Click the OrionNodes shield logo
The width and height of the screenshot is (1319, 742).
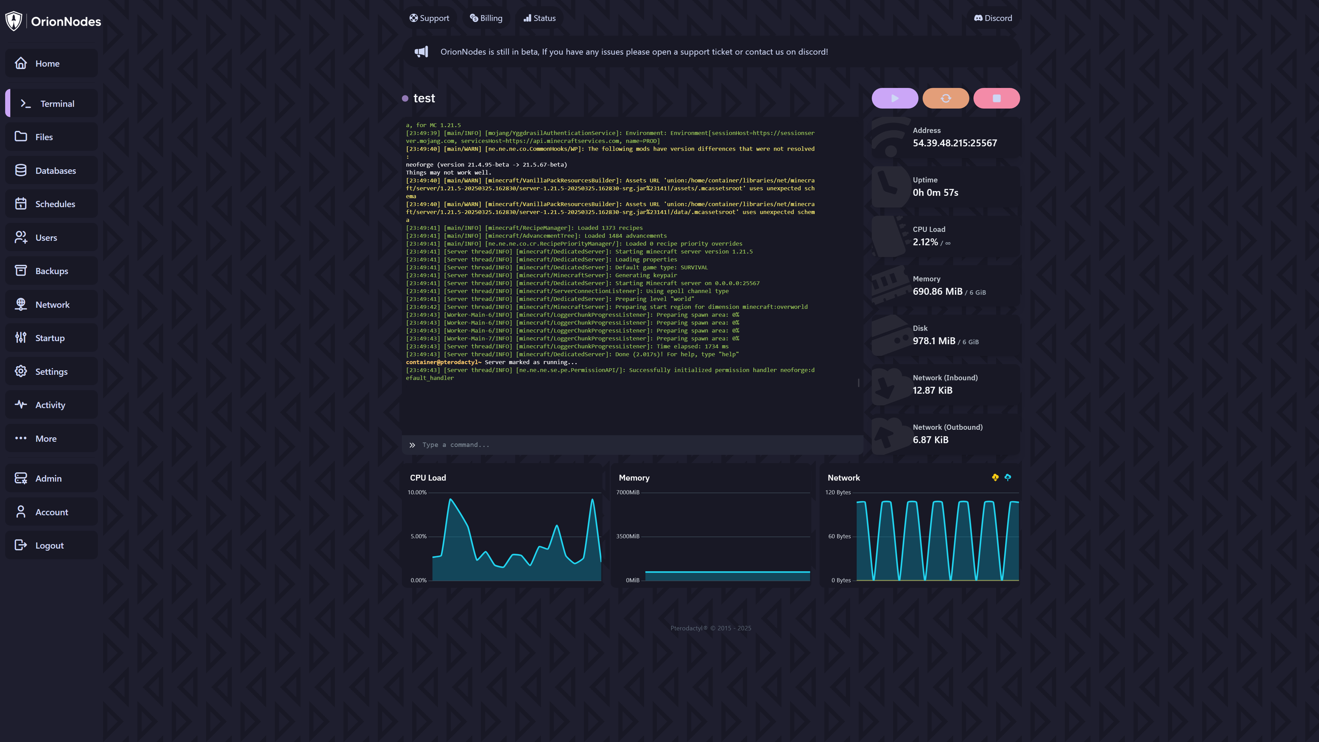click(x=14, y=21)
